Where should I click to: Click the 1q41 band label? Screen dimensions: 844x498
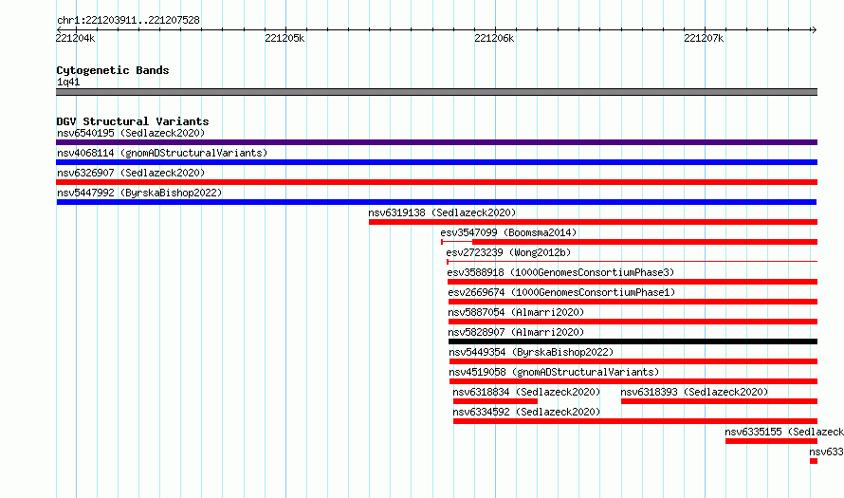[68, 82]
